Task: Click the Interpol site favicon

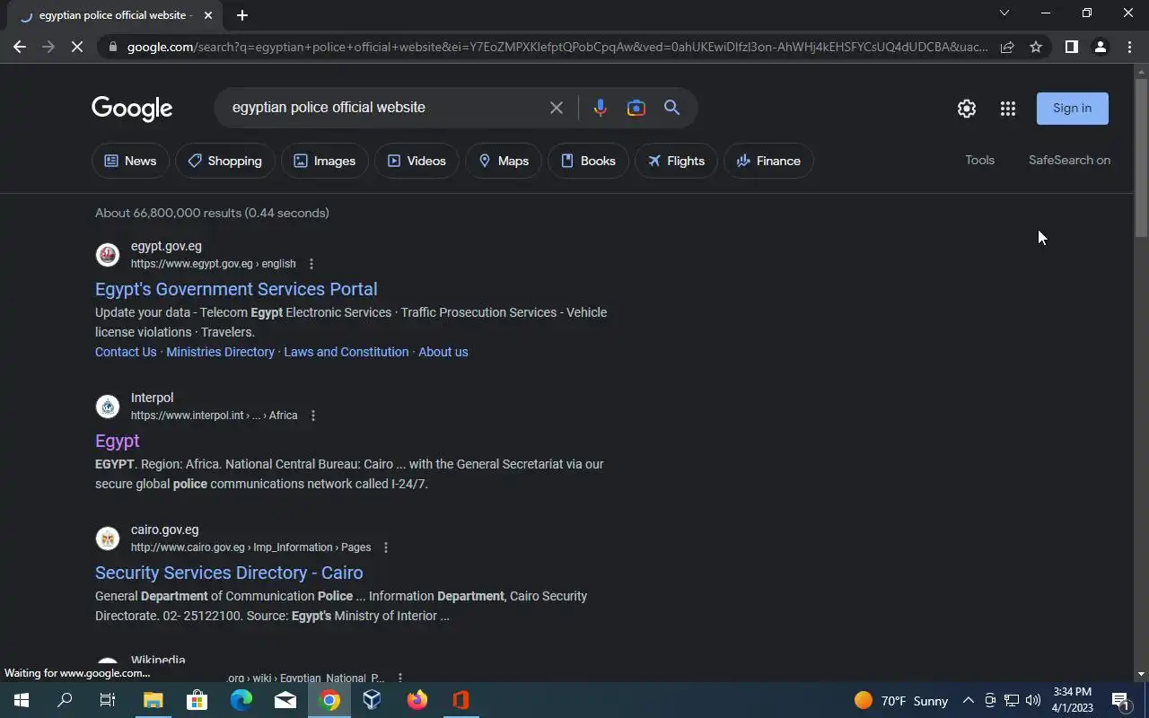Action: click(108, 407)
